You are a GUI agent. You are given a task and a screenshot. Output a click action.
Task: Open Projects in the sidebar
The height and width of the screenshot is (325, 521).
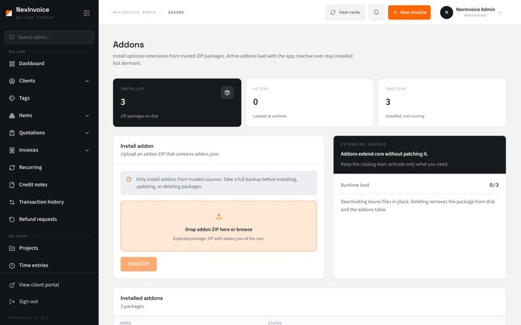click(49, 248)
